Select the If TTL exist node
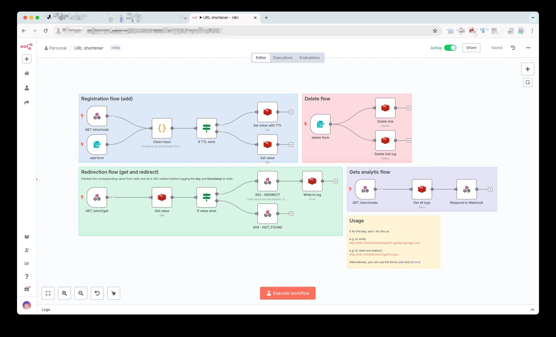This screenshot has width=556, height=337. (207, 128)
